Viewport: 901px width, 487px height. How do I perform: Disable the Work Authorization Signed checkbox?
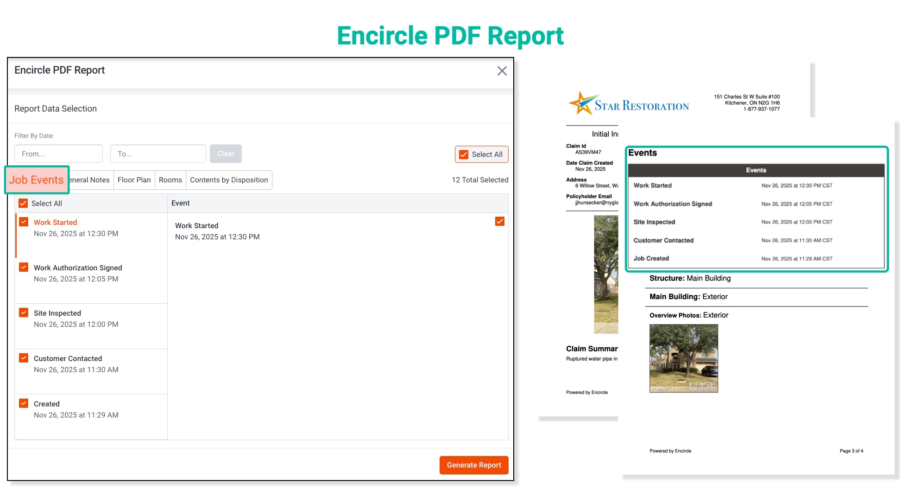[x=23, y=267]
